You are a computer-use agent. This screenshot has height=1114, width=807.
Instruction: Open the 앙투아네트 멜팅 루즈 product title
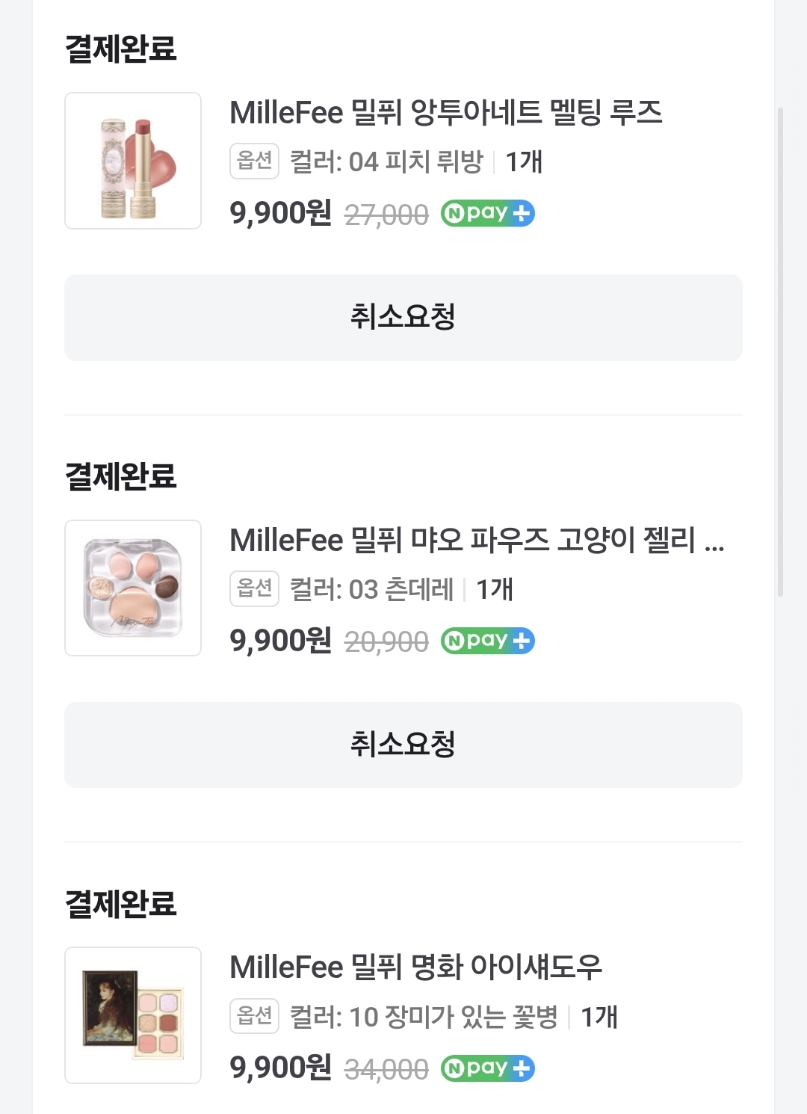tap(445, 113)
